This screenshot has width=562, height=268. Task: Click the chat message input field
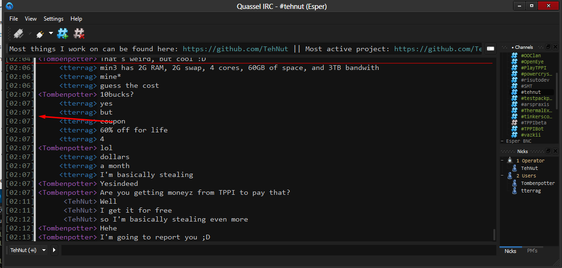277,250
